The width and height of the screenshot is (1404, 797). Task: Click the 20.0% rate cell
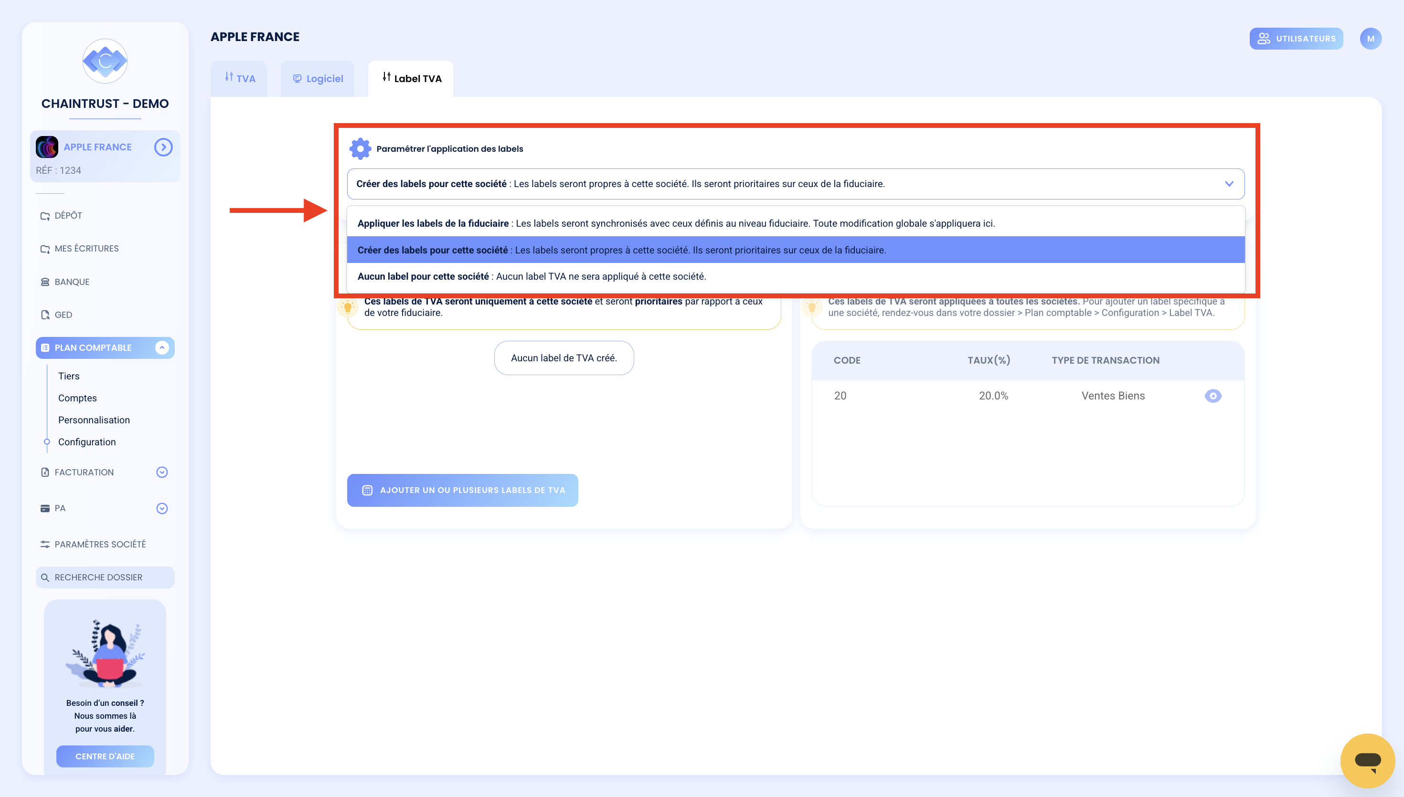tap(993, 395)
